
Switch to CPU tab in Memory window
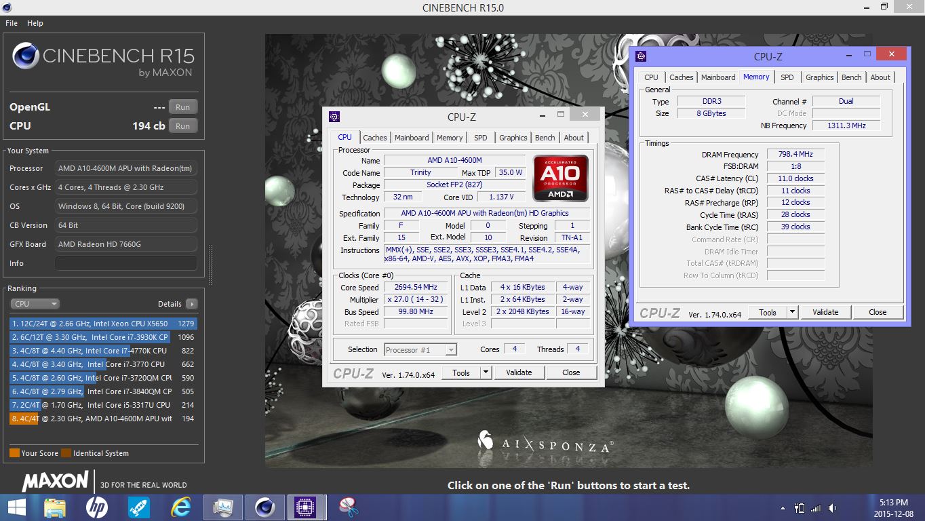[651, 77]
